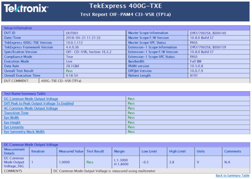This screenshot has width=252, height=179.
Task: Select the Margin cell L:1.3000 H:1.8000
Action: click(x=126, y=162)
